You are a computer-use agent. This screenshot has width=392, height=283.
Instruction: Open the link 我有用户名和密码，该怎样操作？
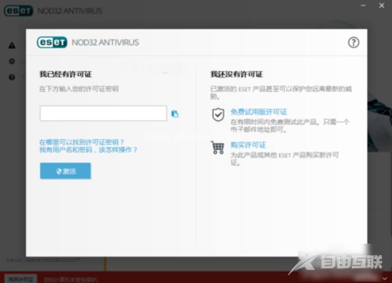tap(88, 149)
